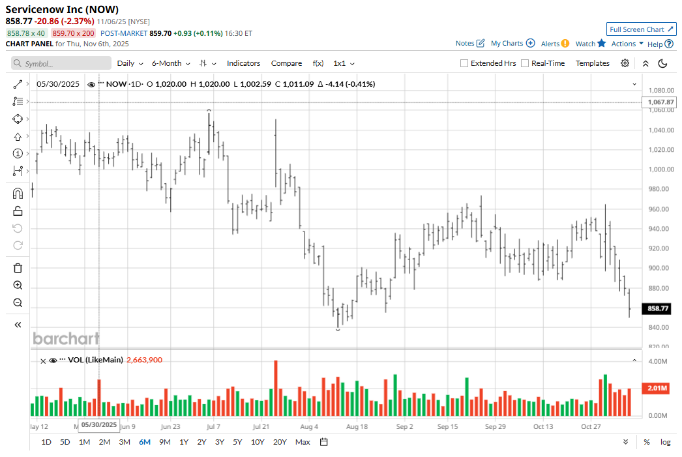The image size is (682, 457).
Task: Open the Indicators menu
Action: [243, 63]
